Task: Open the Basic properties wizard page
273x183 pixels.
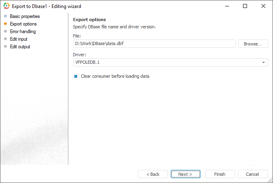Action: click(25, 16)
